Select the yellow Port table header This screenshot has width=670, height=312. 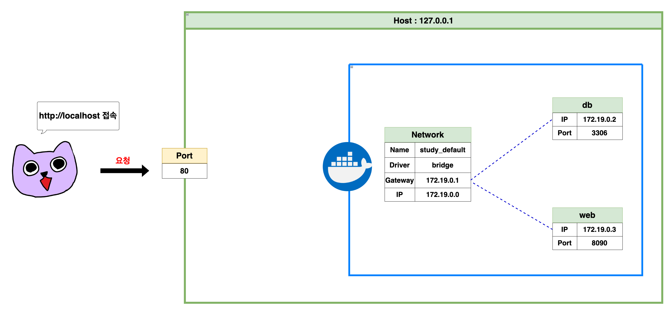click(184, 156)
